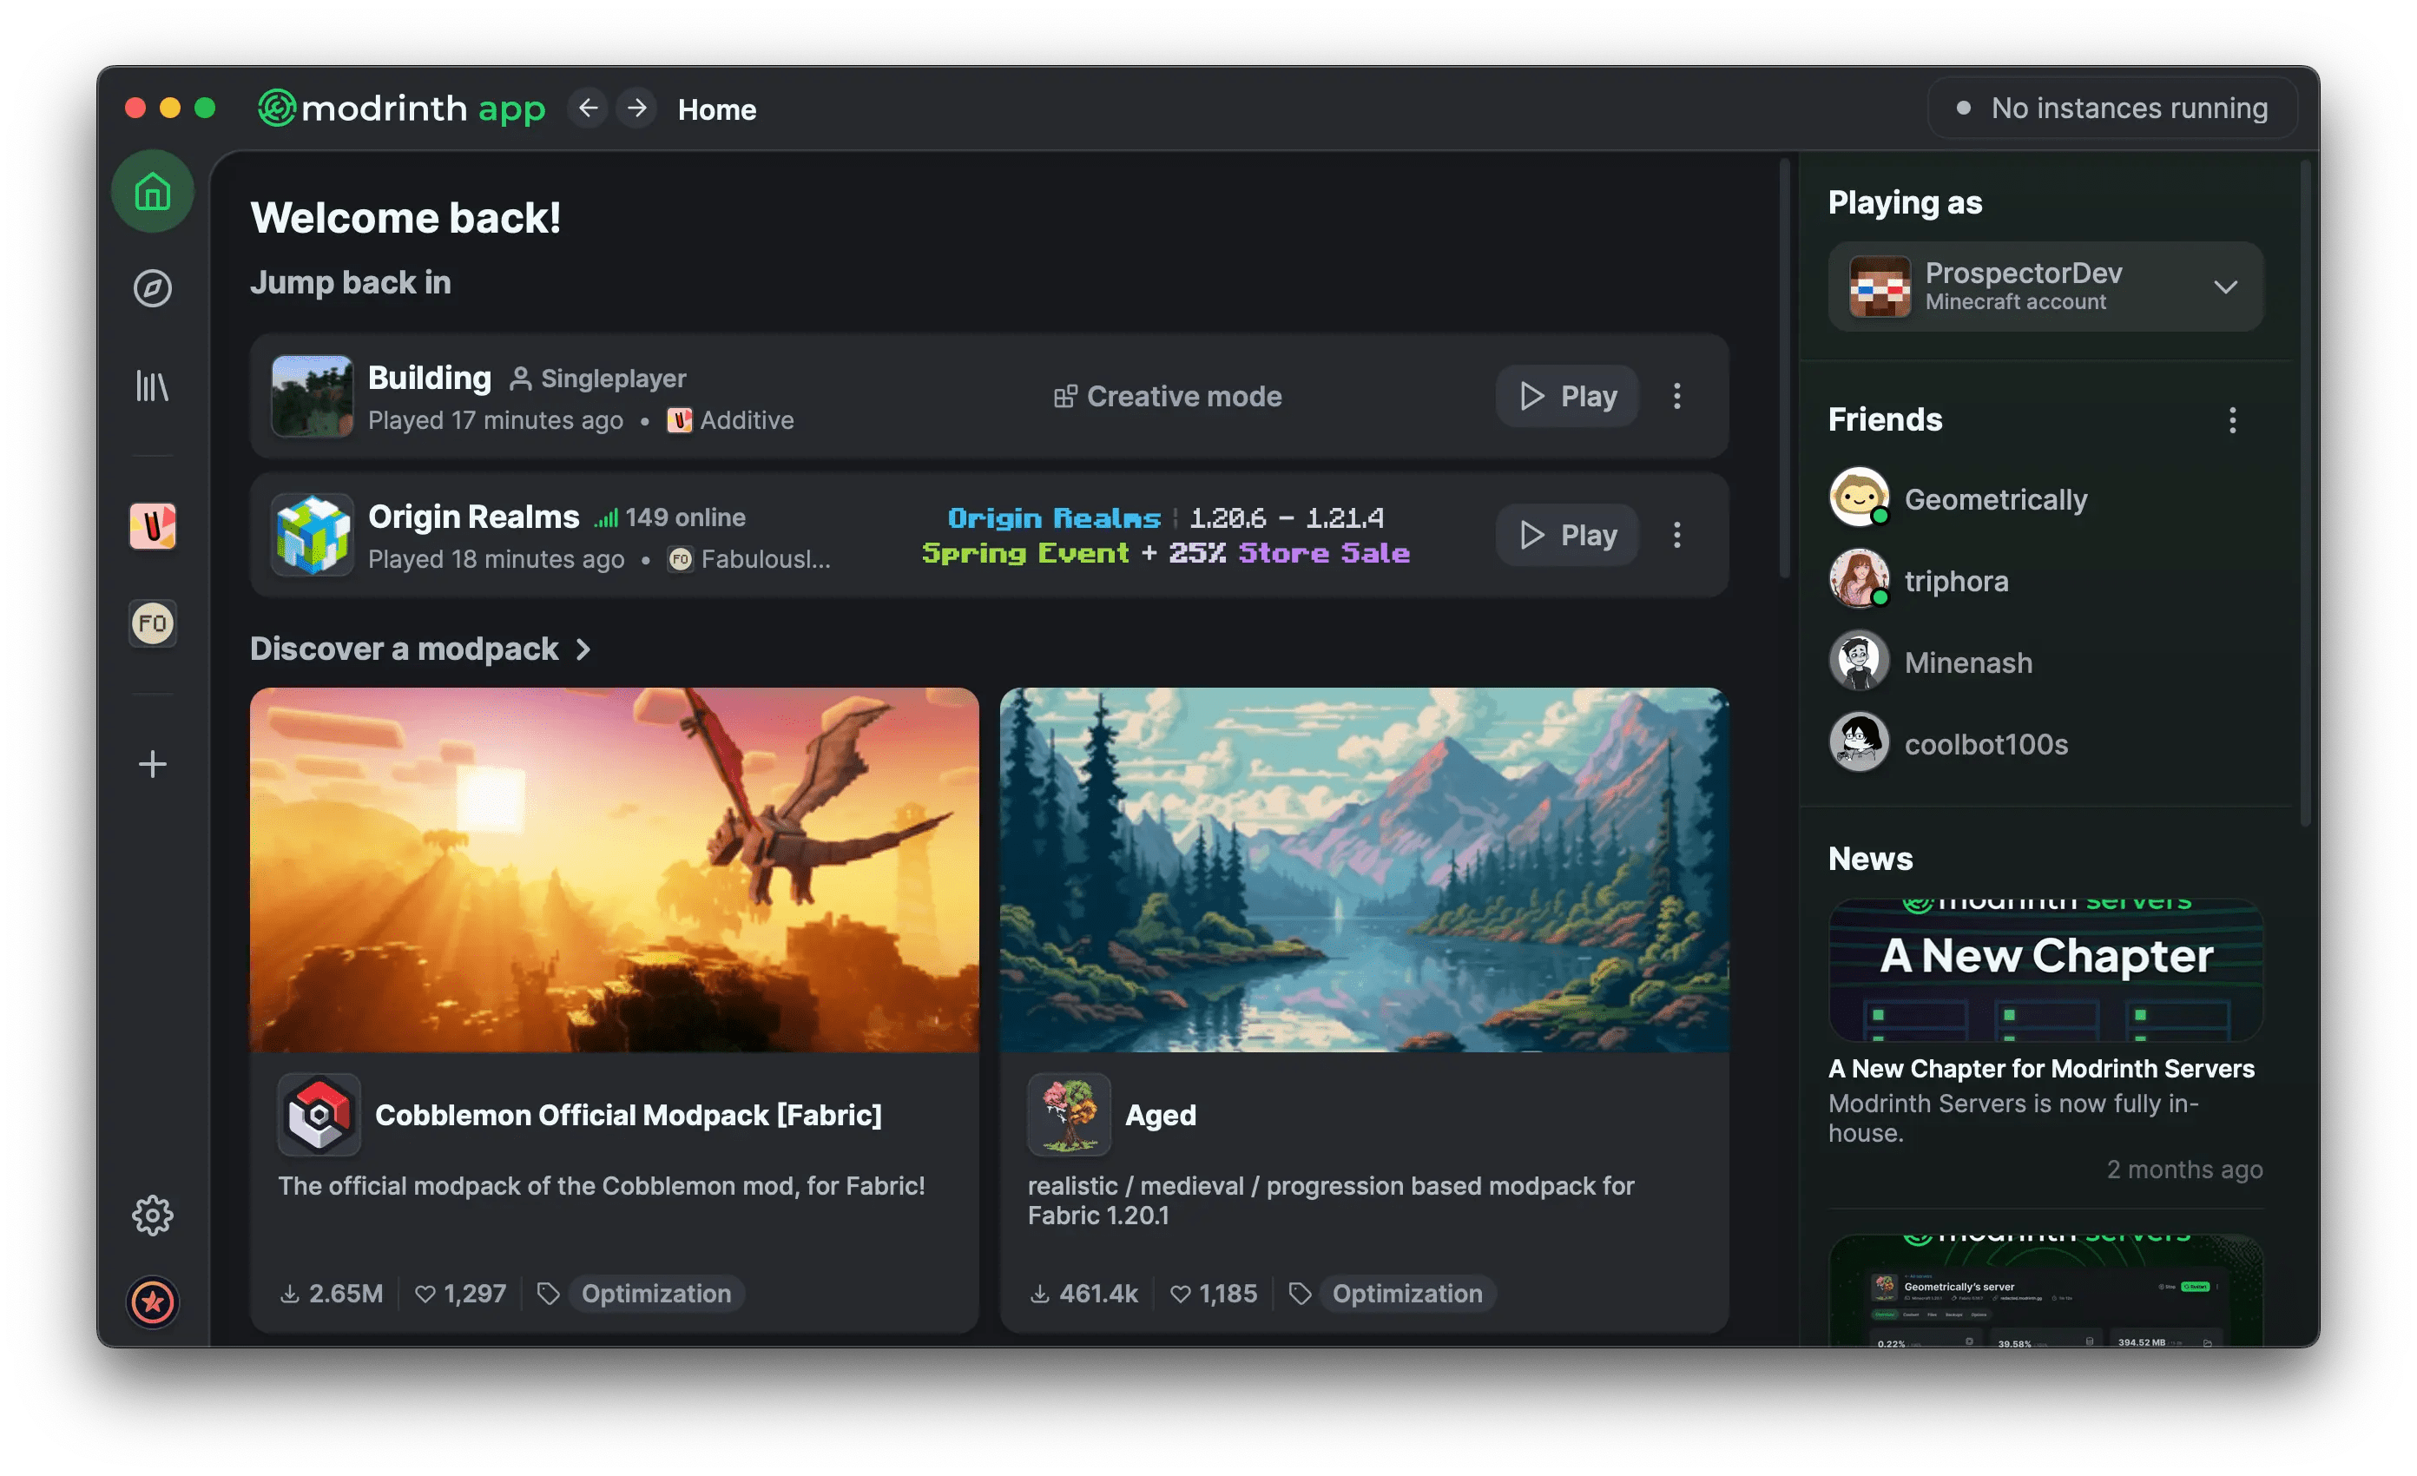
Task: Open the Library sidebar icon
Action: (152, 385)
